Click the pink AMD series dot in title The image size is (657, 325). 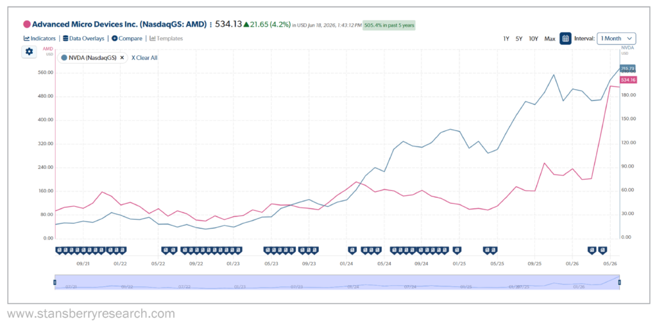click(27, 24)
